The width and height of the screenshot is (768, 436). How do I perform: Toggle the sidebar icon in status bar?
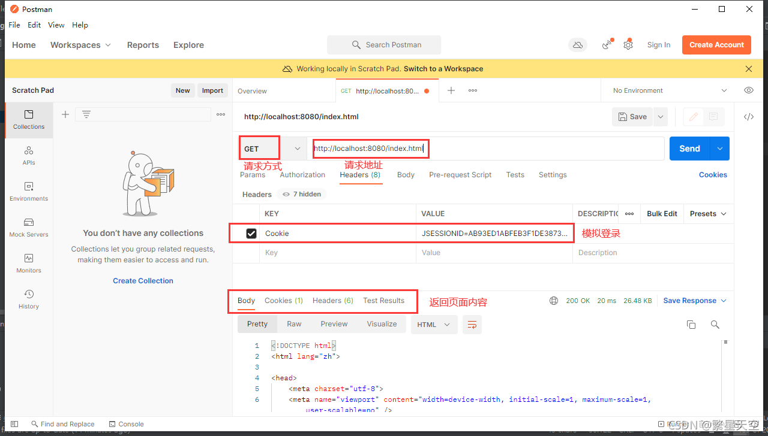click(x=14, y=424)
